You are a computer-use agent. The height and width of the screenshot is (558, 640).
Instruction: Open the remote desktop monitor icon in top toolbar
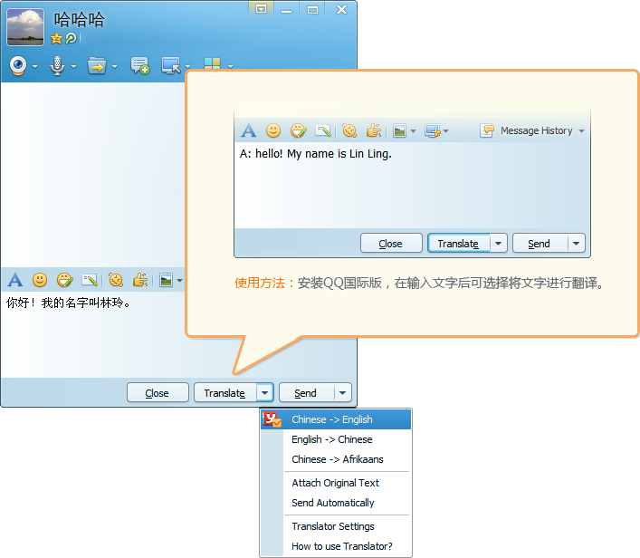(170, 65)
